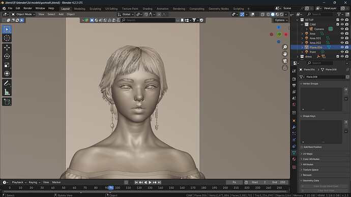Open the Modifiers wrench properties tab
351x197 pixels.
(294, 127)
